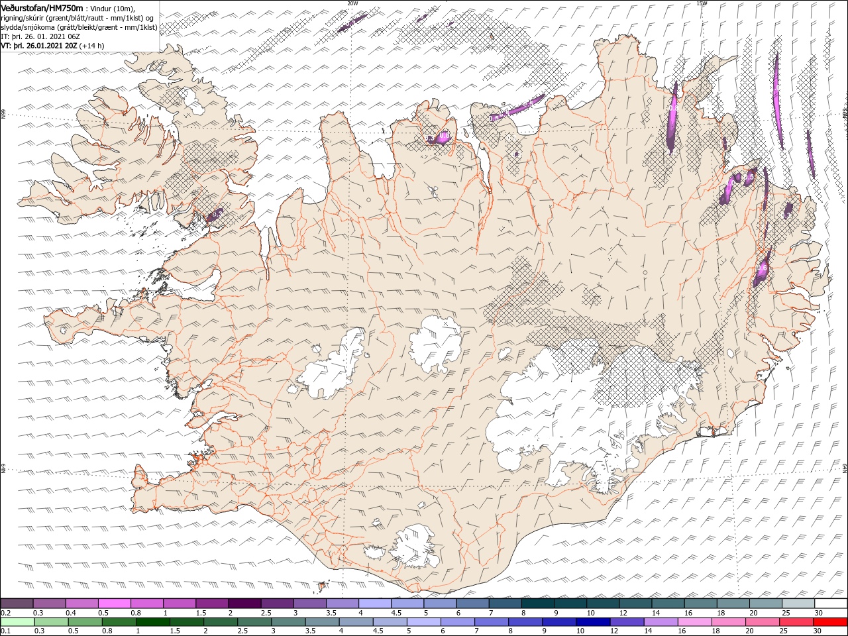Image resolution: width=848 pixels, height=636 pixels.
Task: Pick the bright pink 0.5 swatch in upper legend row
Action: pyautogui.click(x=114, y=604)
